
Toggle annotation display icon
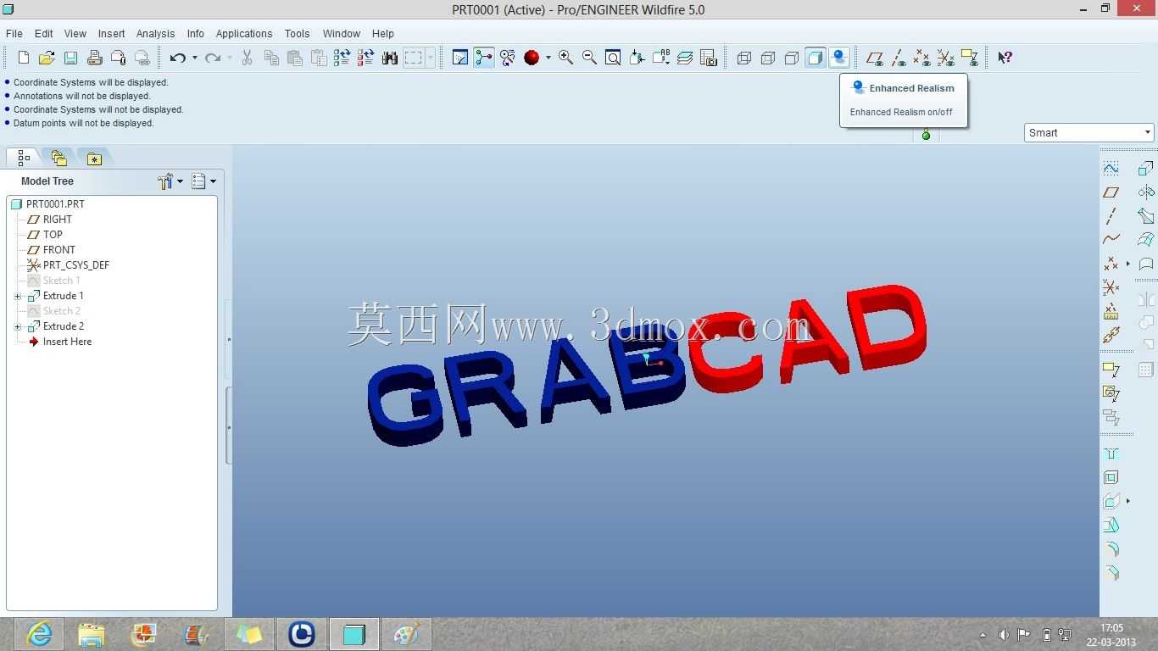click(970, 58)
